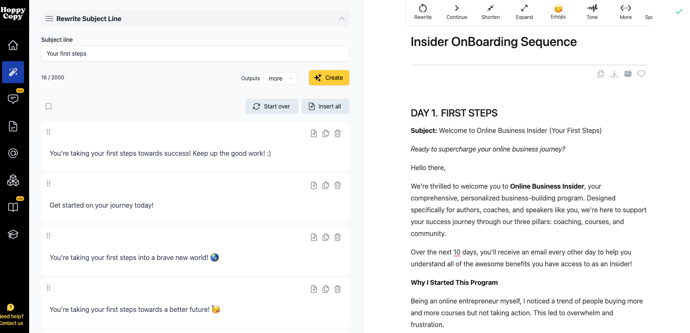Click the underlined number 10 in the email
The height and width of the screenshot is (333, 690).
457,252
